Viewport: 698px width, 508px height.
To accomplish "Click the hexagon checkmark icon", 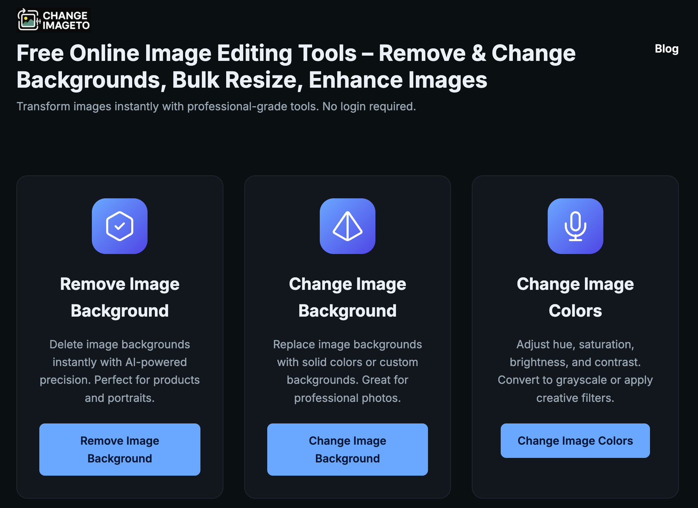I will (x=120, y=226).
